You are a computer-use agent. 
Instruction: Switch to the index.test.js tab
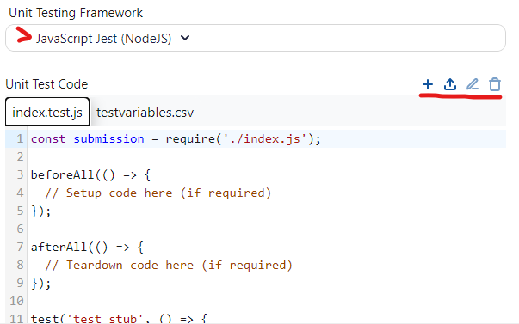pyautogui.click(x=47, y=112)
